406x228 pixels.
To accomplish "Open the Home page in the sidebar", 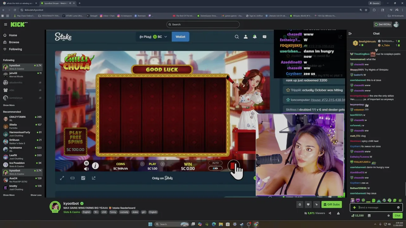I will [x=10, y=35].
